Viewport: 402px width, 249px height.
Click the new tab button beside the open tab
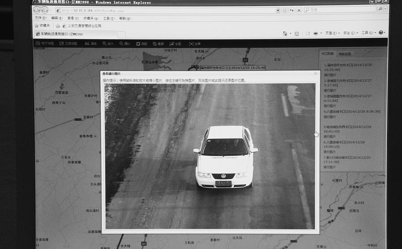[121, 34]
